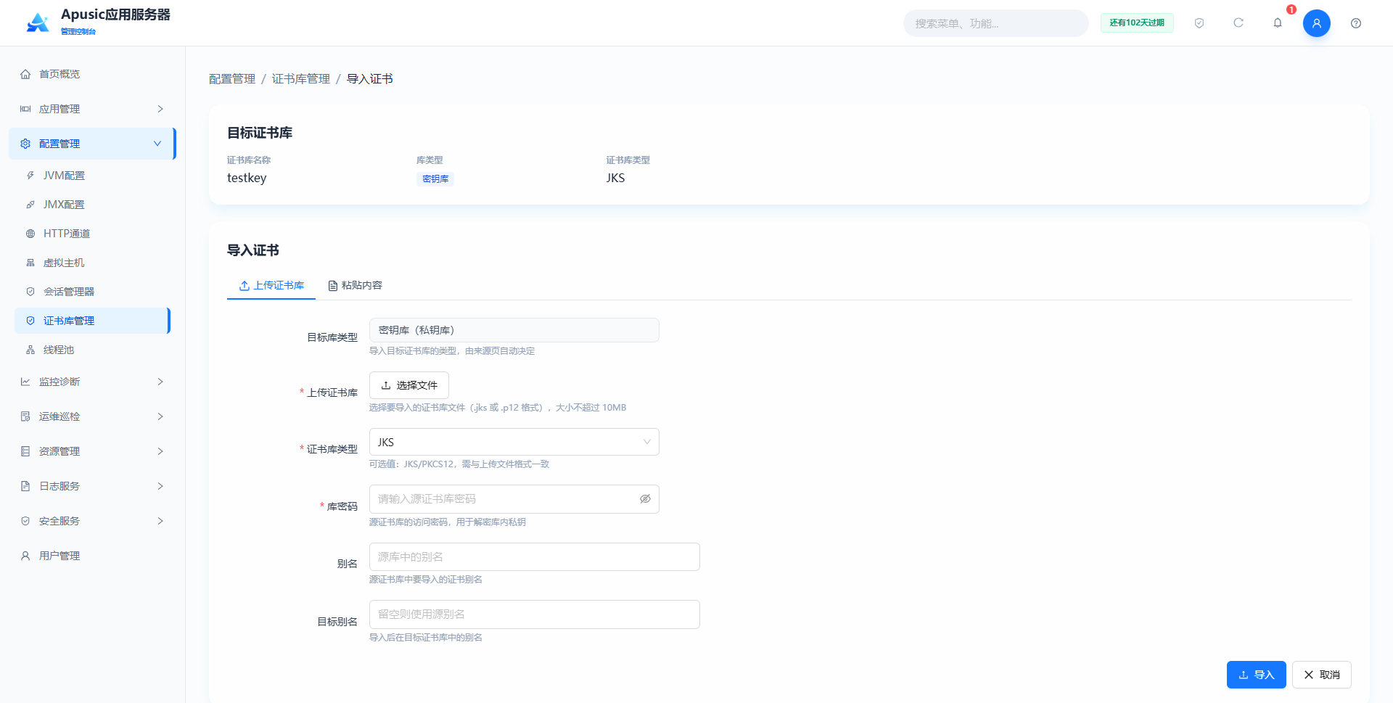The image size is (1393, 703).
Task: Open the security shield icon in header
Action: point(1199,23)
